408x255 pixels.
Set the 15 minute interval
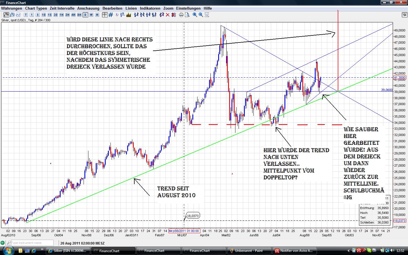click(x=50, y=15)
